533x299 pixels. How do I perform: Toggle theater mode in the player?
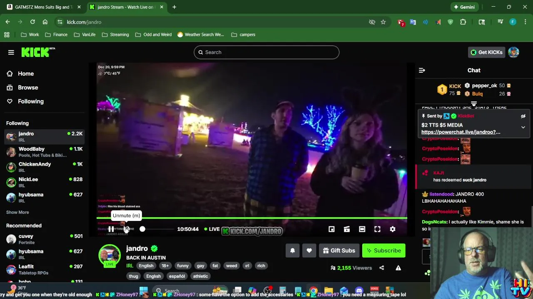[x=362, y=229]
